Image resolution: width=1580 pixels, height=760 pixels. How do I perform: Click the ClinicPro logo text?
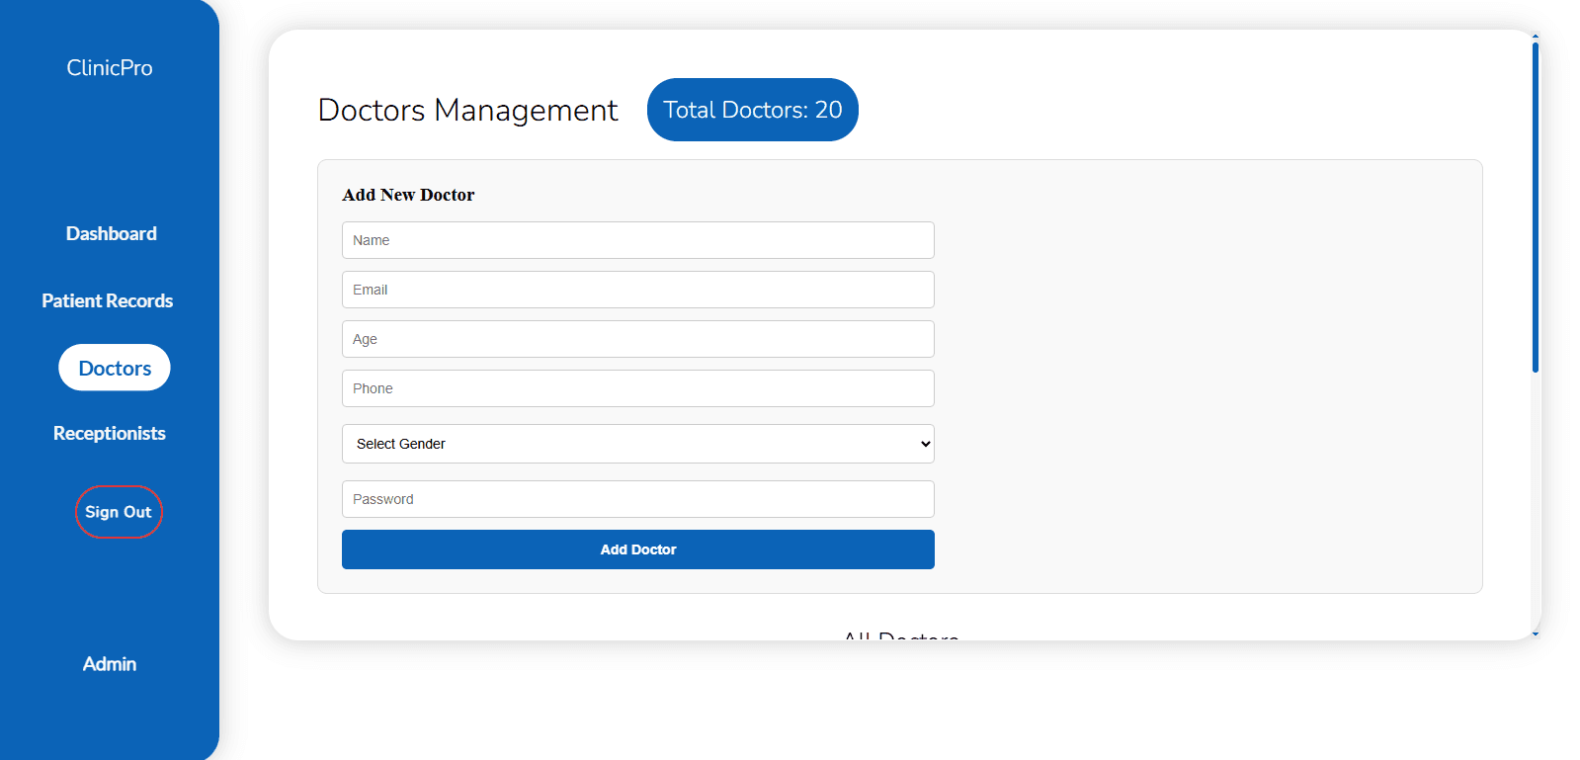point(110,68)
